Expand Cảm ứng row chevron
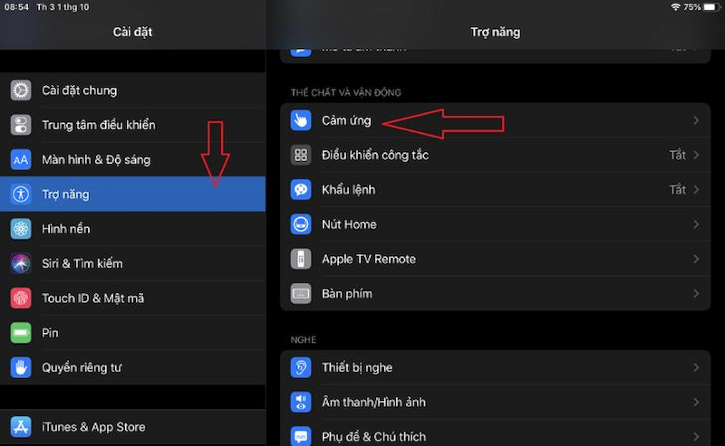 coord(696,120)
